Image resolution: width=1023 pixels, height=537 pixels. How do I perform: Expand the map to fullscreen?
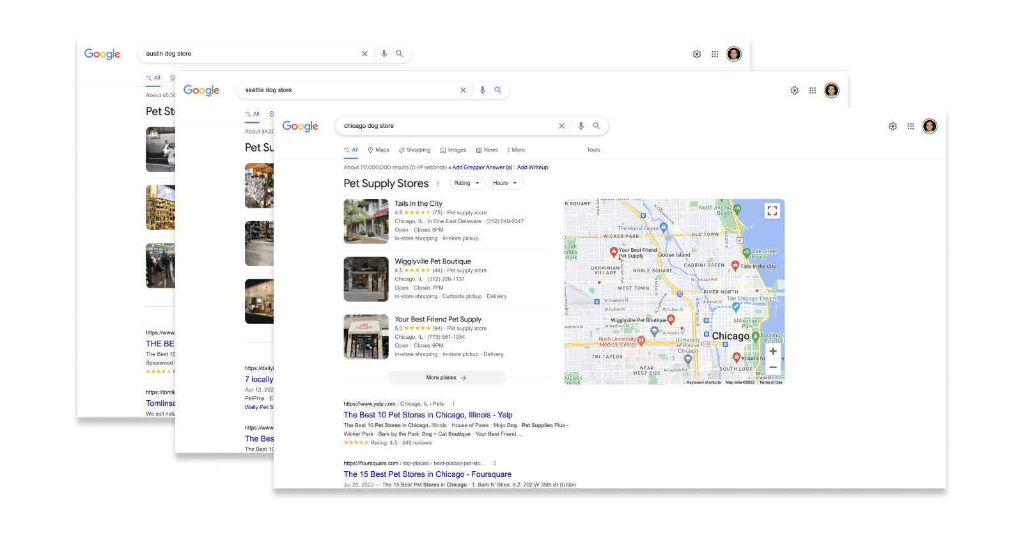click(x=772, y=210)
